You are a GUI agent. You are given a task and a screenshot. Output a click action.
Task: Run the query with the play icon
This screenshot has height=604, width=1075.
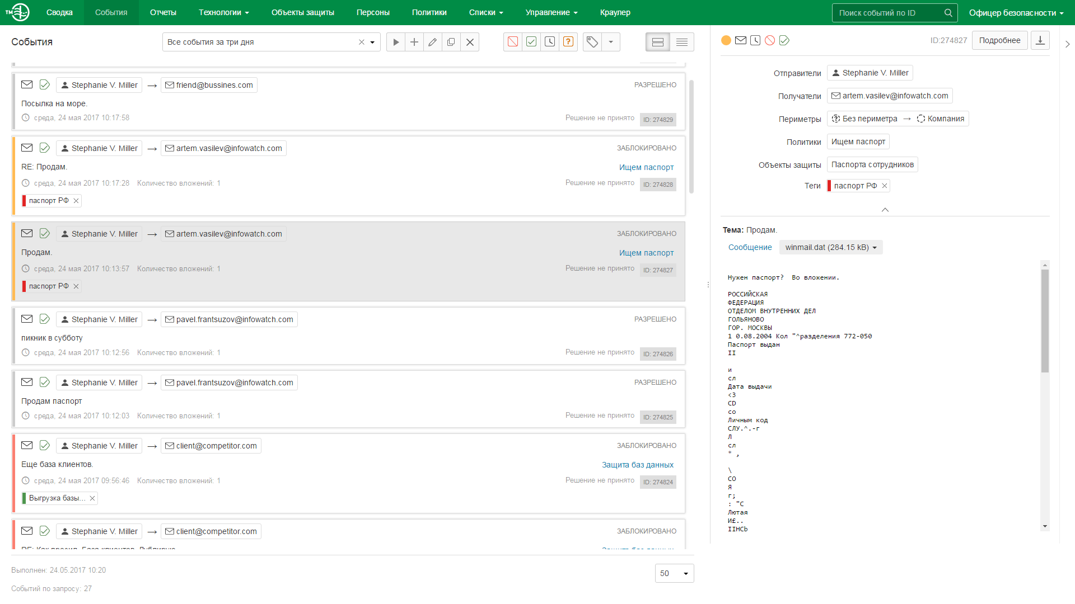pyautogui.click(x=396, y=42)
